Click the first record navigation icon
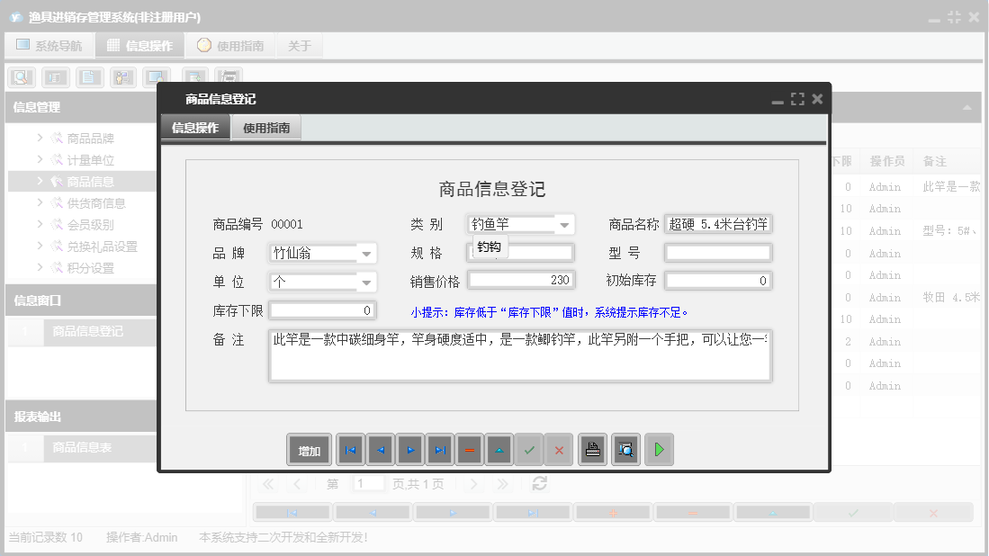The image size is (989, 556). coord(350,449)
